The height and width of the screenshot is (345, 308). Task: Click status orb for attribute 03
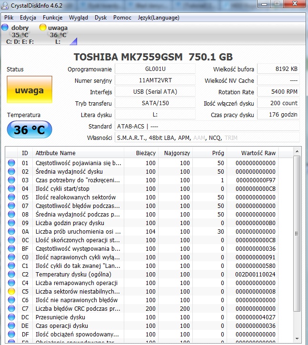coord(11,180)
